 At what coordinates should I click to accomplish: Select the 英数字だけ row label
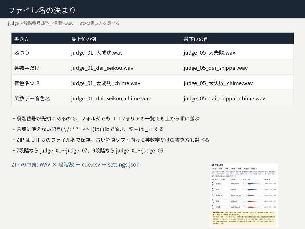click(x=27, y=68)
